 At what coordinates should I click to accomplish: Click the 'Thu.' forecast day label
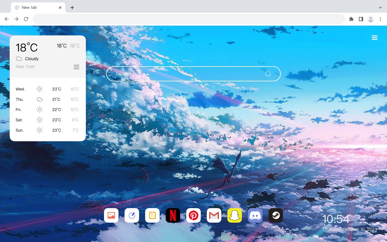(x=20, y=100)
